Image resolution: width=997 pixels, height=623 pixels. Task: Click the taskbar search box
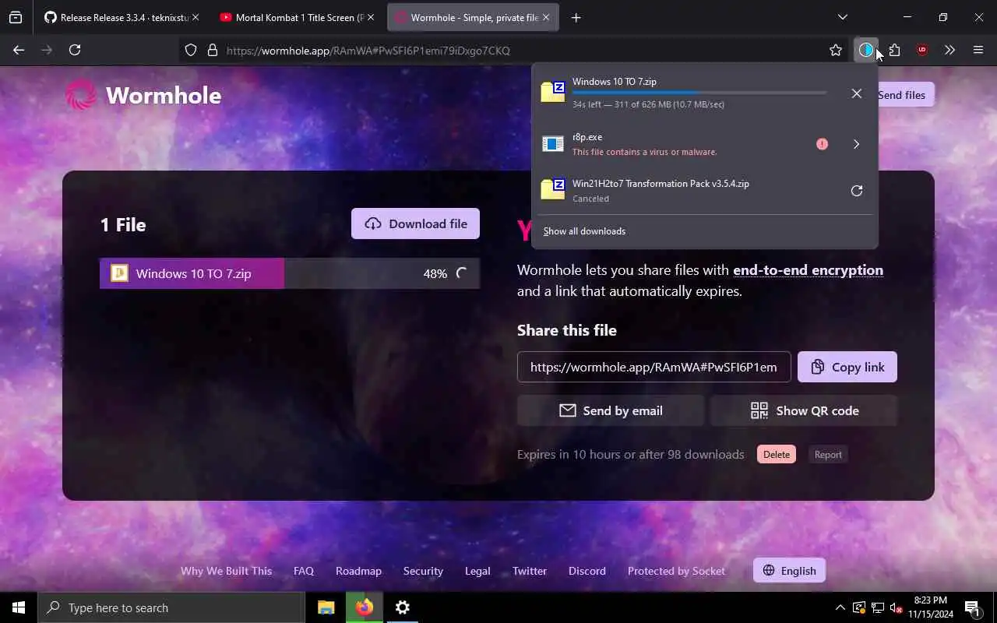(171, 607)
